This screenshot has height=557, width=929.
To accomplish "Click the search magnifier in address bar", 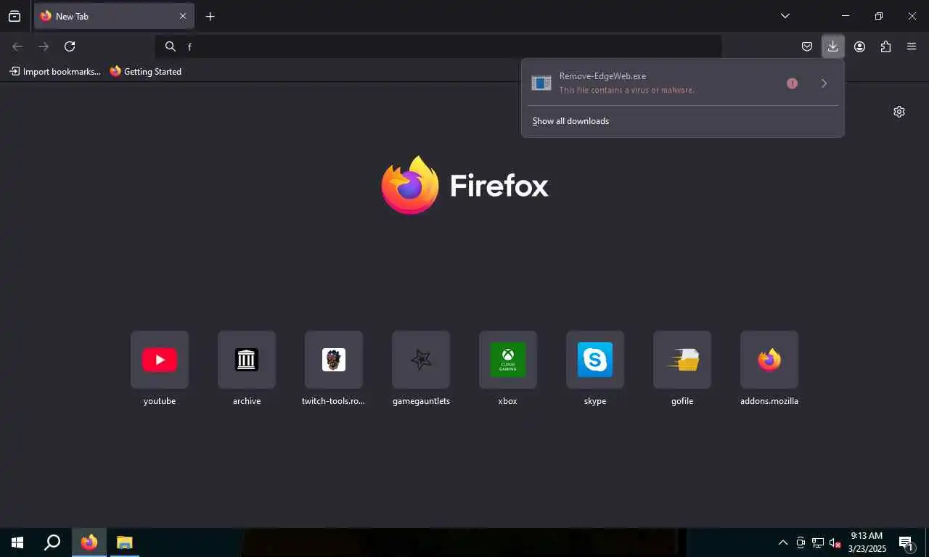I will 170,46.
